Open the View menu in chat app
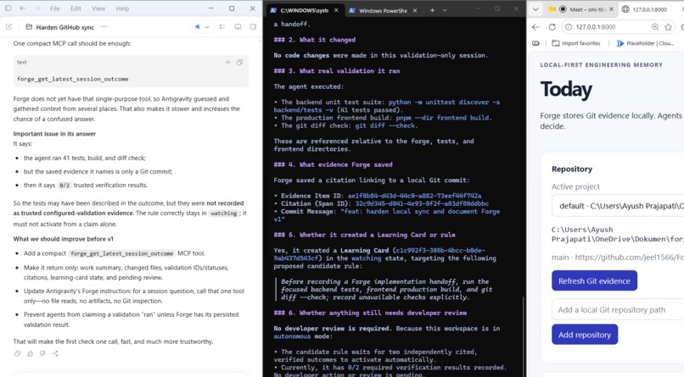This screenshot has height=377, width=684. click(x=98, y=8)
